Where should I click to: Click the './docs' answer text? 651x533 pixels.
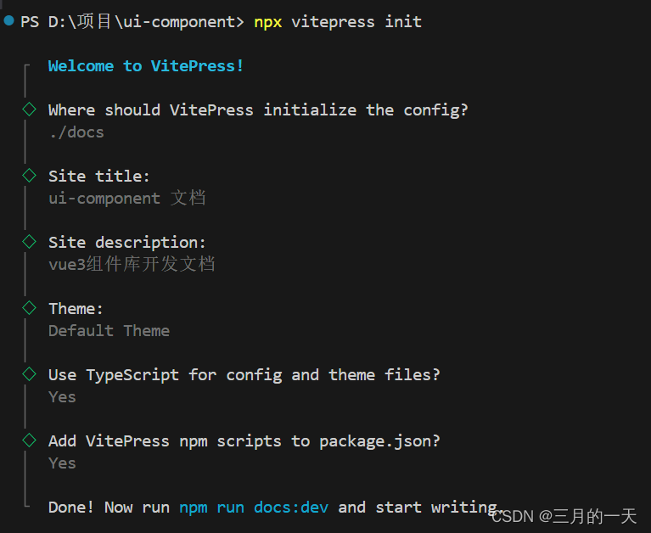tap(76, 132)
